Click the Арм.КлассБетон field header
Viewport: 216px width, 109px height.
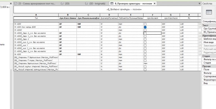pyautogui.click(x=67, y=18)
